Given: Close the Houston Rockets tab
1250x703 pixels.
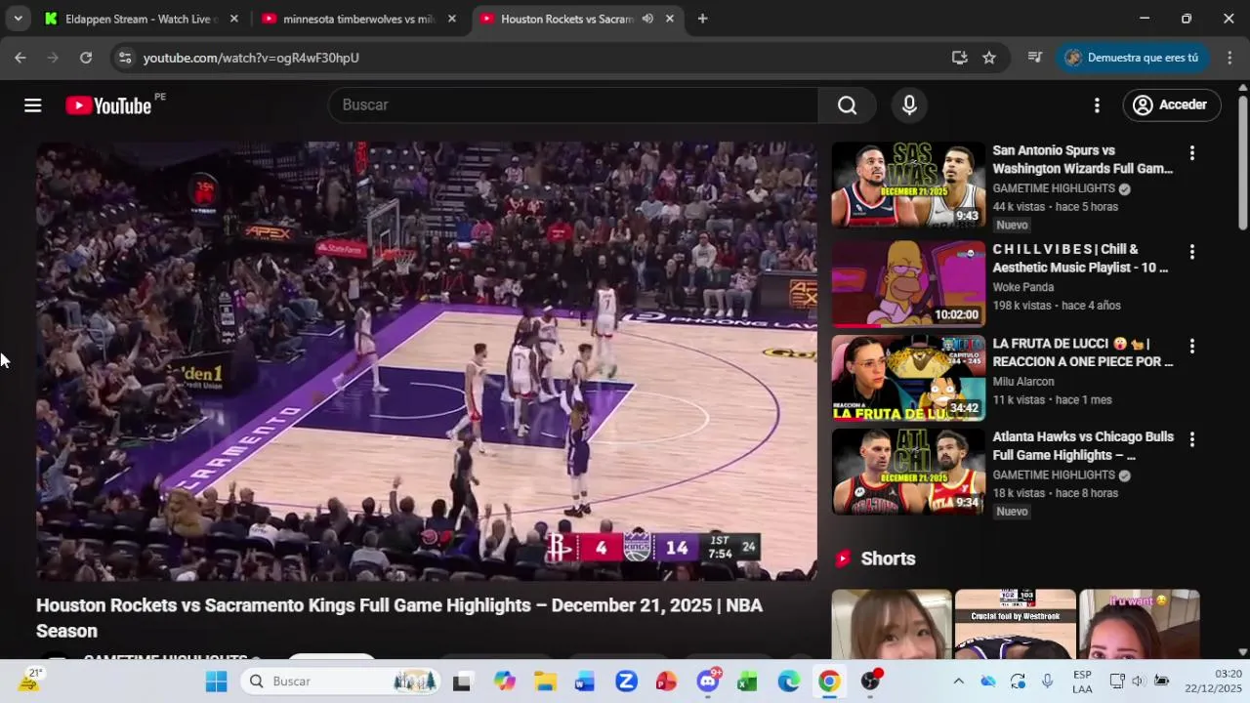Looking at the screenshot, I should coord(669,19).
